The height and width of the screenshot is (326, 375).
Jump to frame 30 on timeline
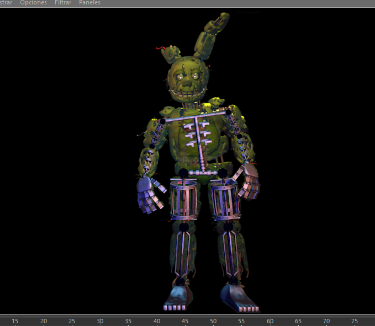pos(100,321)
